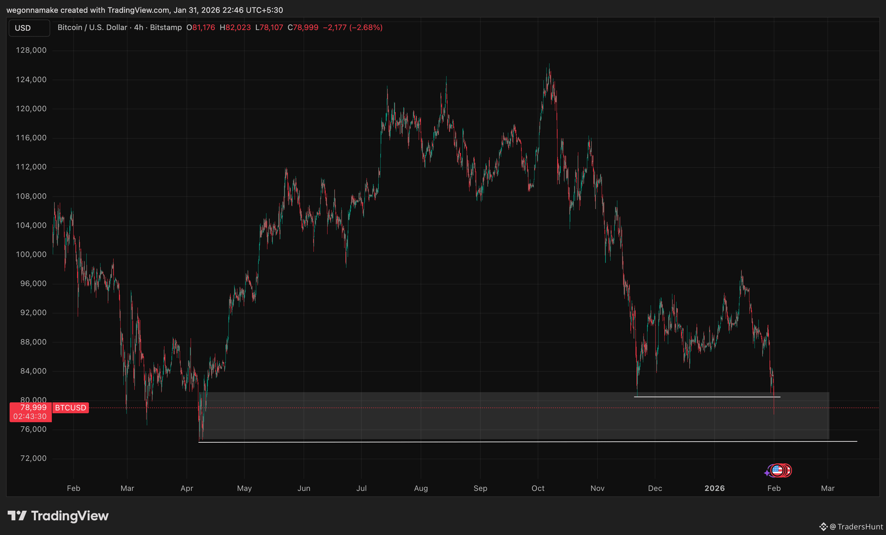Click the 02:43:30 bar countdown timer
The height and width of the screenshot is (535, 886).
(30, 416)
